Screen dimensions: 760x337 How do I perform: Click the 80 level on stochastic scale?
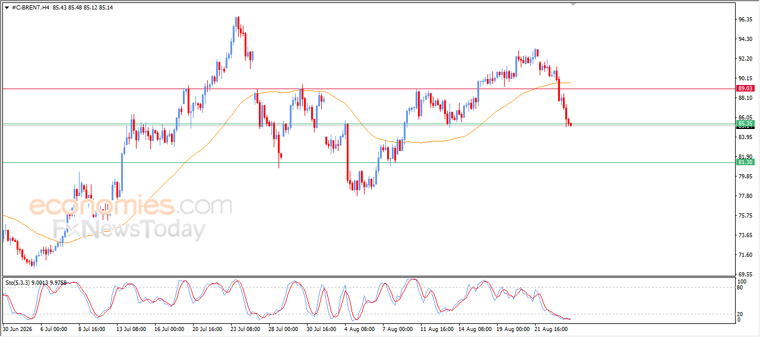pos(740,288)
